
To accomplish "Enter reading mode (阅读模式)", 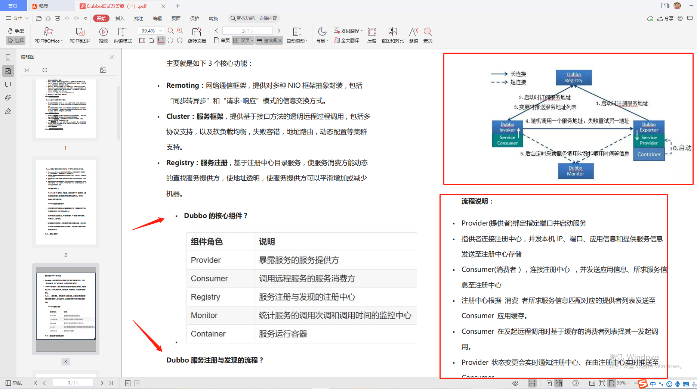I will (x=123, y=35).
